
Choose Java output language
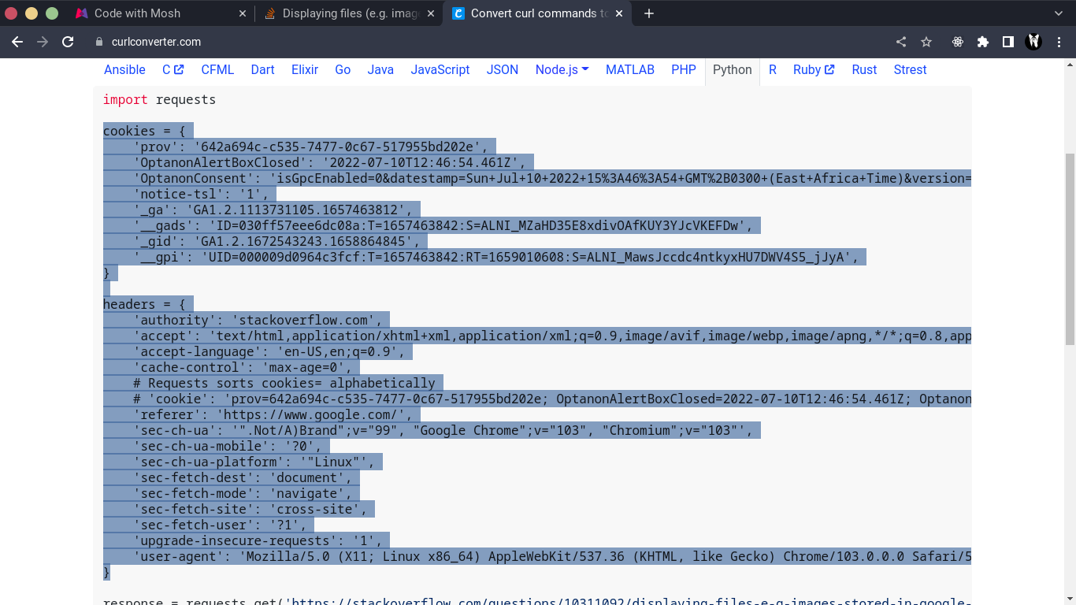coord(380,69)
